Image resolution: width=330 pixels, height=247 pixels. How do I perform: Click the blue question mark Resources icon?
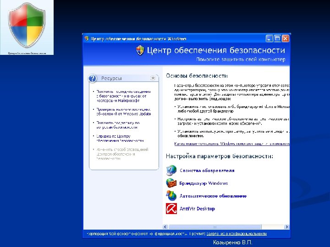pyautogui.click(x=93, y=78)
